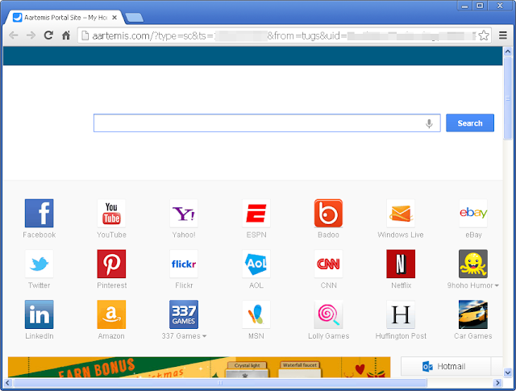516x391 pixels.
Task: Close the Aartemis Portal Site tab
Action: point(114,18)
